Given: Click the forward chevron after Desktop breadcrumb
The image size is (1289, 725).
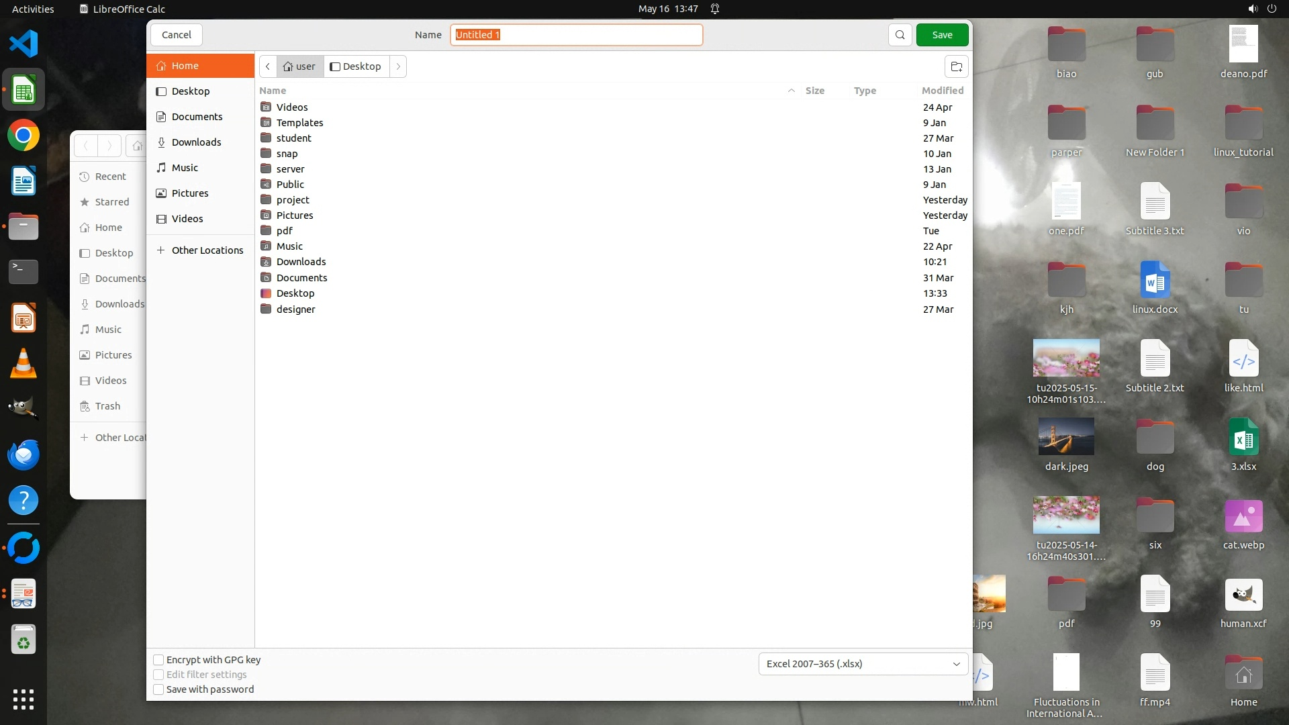Looking at the screenshot, I should click(398, 66).
